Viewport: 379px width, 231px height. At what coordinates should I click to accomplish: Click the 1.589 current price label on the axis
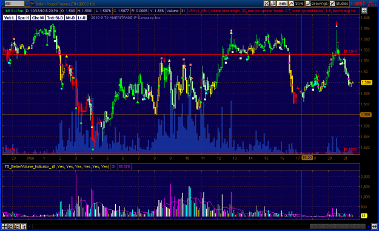pos(366,82)
